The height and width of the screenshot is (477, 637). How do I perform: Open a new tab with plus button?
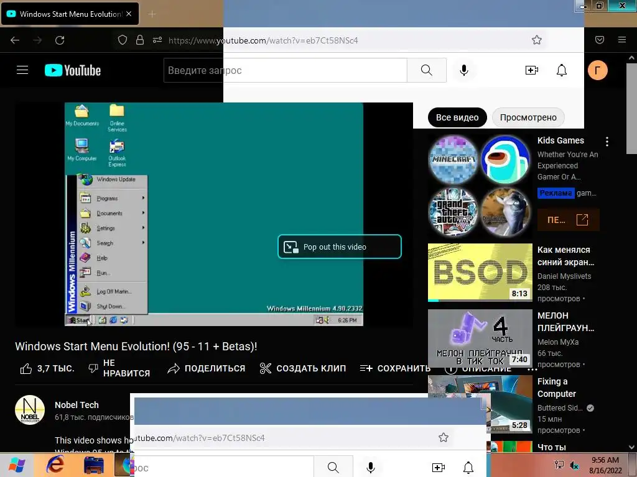[x=152, y=14]
